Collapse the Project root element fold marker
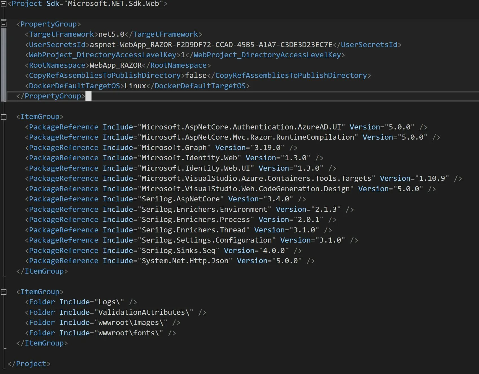This screenshot has width=479, height=374. [x=4, y=4]
